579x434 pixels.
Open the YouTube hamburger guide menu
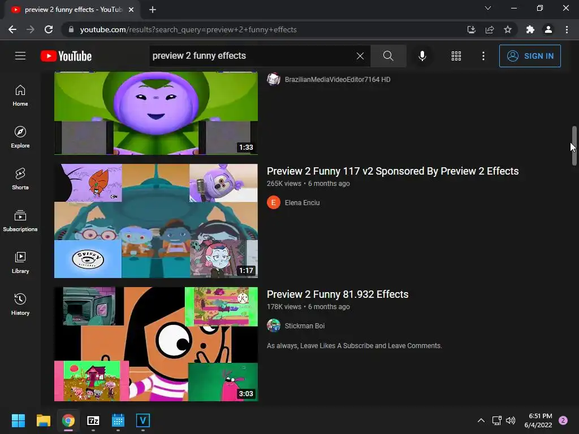tap(20, 56)
